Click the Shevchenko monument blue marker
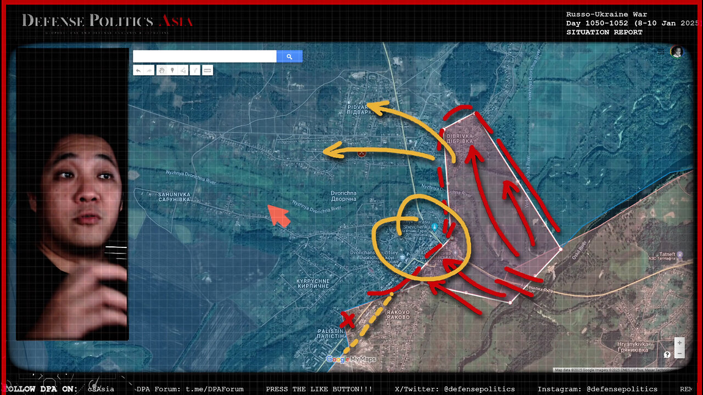The width and height of the screenshot is (703, 395). 434,227
